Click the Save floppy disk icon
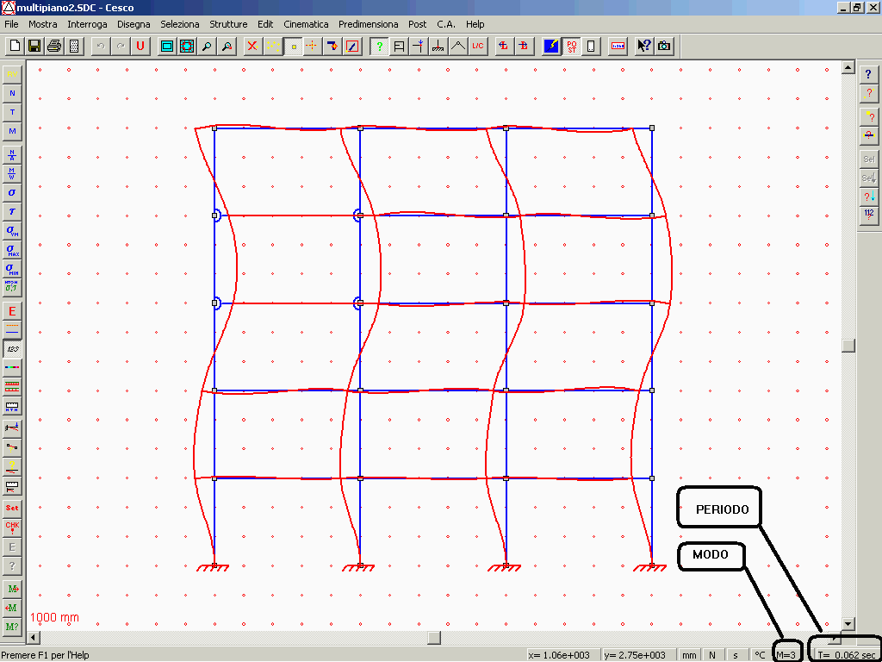Screen dimensions: 882x662 (x=34, y=47)
